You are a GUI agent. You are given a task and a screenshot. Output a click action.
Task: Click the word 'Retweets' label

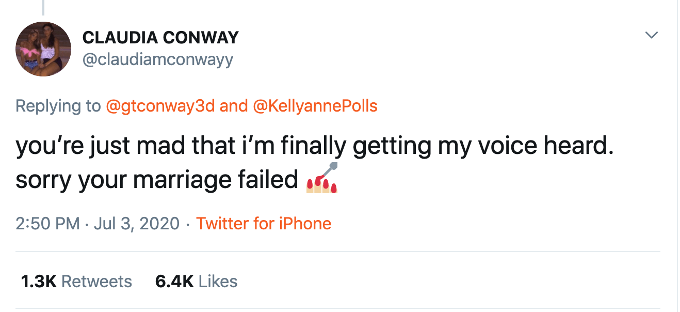point(96,282)
